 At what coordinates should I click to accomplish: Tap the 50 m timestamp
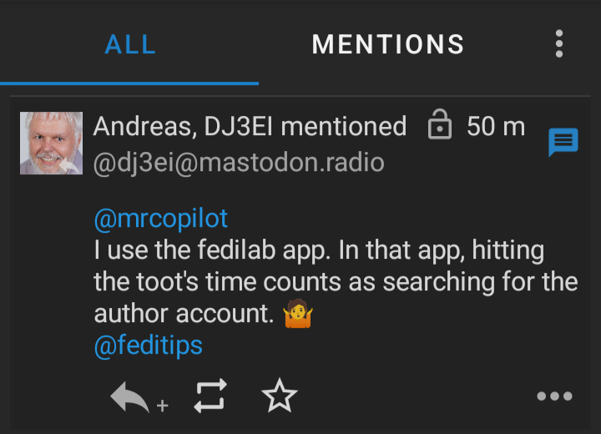point(496,126)
